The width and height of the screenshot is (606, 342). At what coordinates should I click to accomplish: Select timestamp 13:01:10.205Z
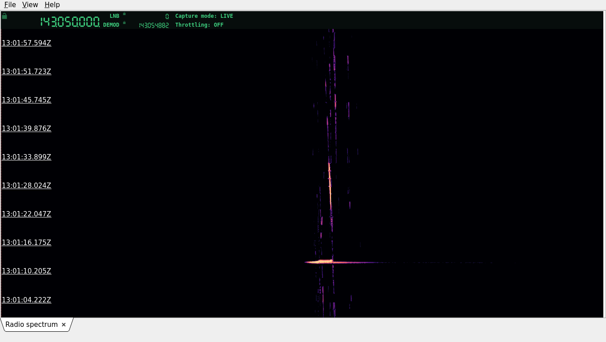[27, 271]
